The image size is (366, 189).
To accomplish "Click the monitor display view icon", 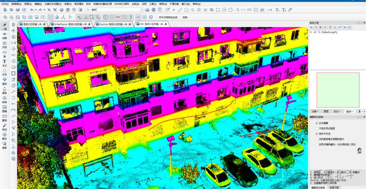I will point(37,17).
